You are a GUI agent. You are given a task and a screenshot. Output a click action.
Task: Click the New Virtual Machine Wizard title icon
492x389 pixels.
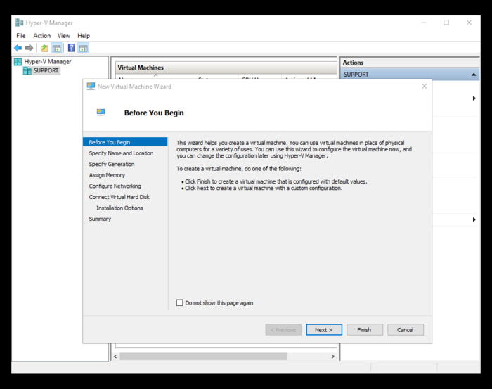(x=91, y=86)
